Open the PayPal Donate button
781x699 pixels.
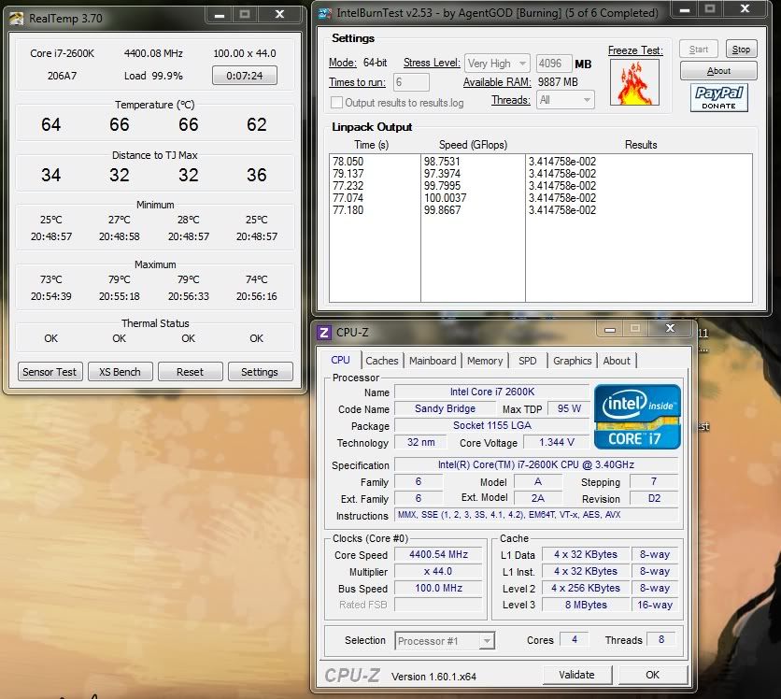click(x=718, y=97)
